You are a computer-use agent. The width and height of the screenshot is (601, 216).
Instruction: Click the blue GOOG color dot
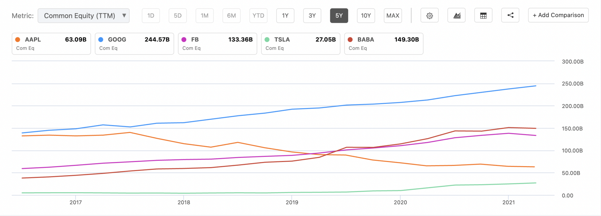[x=101, y=40]
